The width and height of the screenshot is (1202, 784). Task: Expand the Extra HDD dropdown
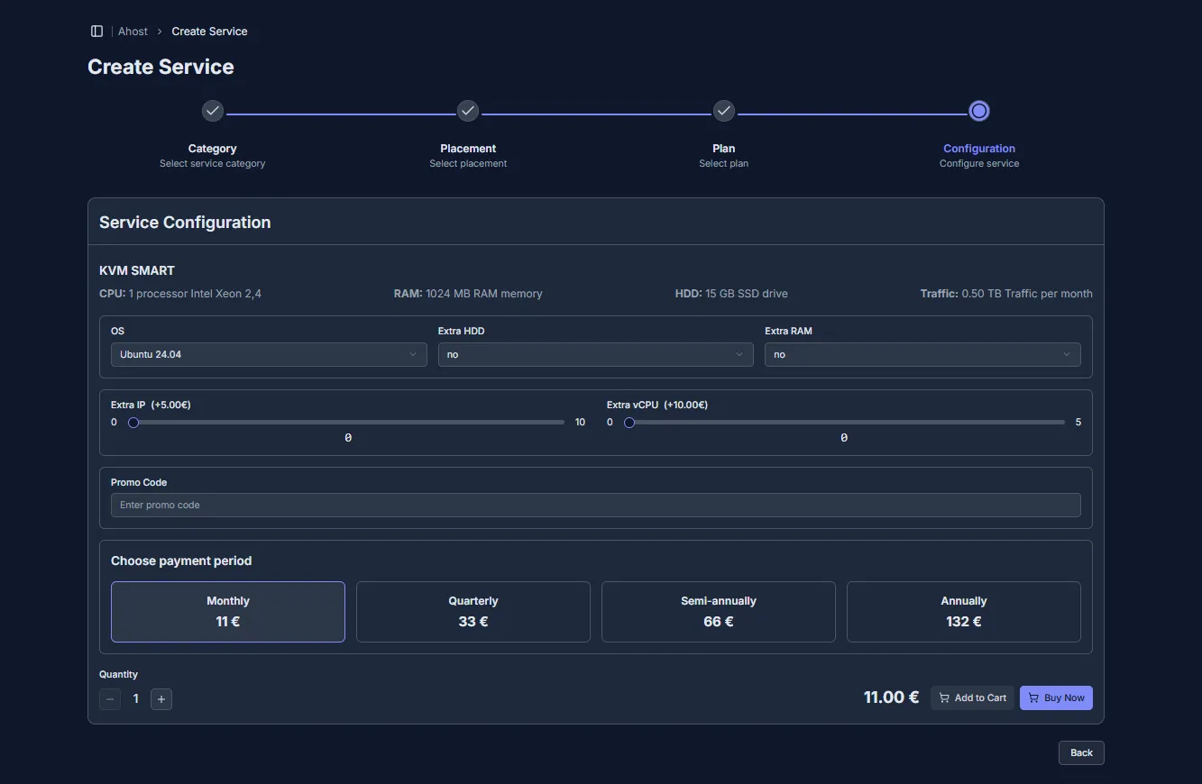pos(595,355)
